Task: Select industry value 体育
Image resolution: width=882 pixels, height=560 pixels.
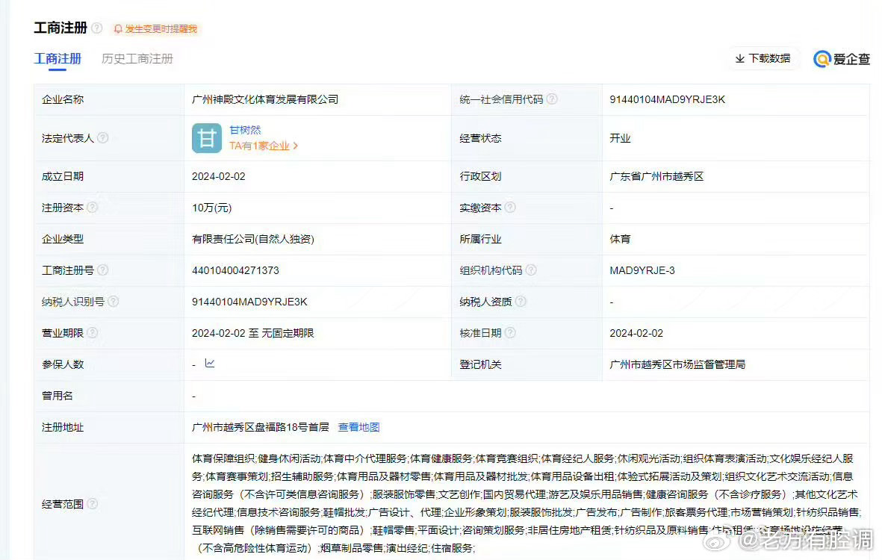Action: [x=620, y=239]
